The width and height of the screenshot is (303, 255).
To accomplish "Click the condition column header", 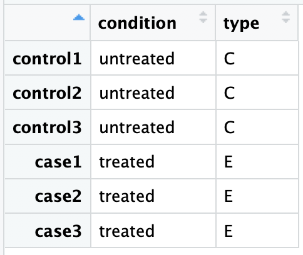I will pyautogui.click(x=137, y=23).
